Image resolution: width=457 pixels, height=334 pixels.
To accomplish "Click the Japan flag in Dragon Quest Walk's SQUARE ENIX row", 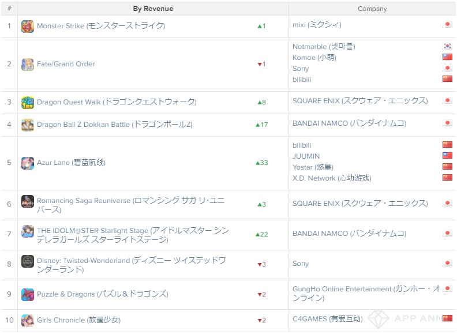I will coord(447,100).
